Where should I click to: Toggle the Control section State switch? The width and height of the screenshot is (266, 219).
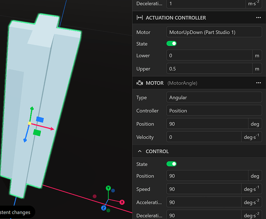171,164
